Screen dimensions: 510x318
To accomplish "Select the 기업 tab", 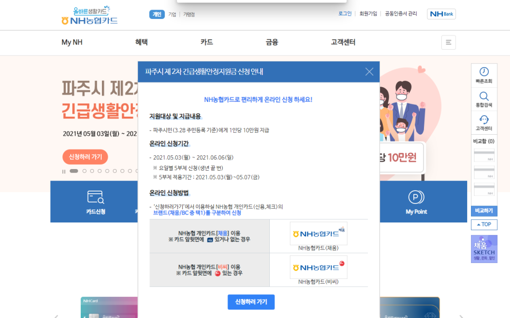I will pyautogui.click(x=172, y=14).
